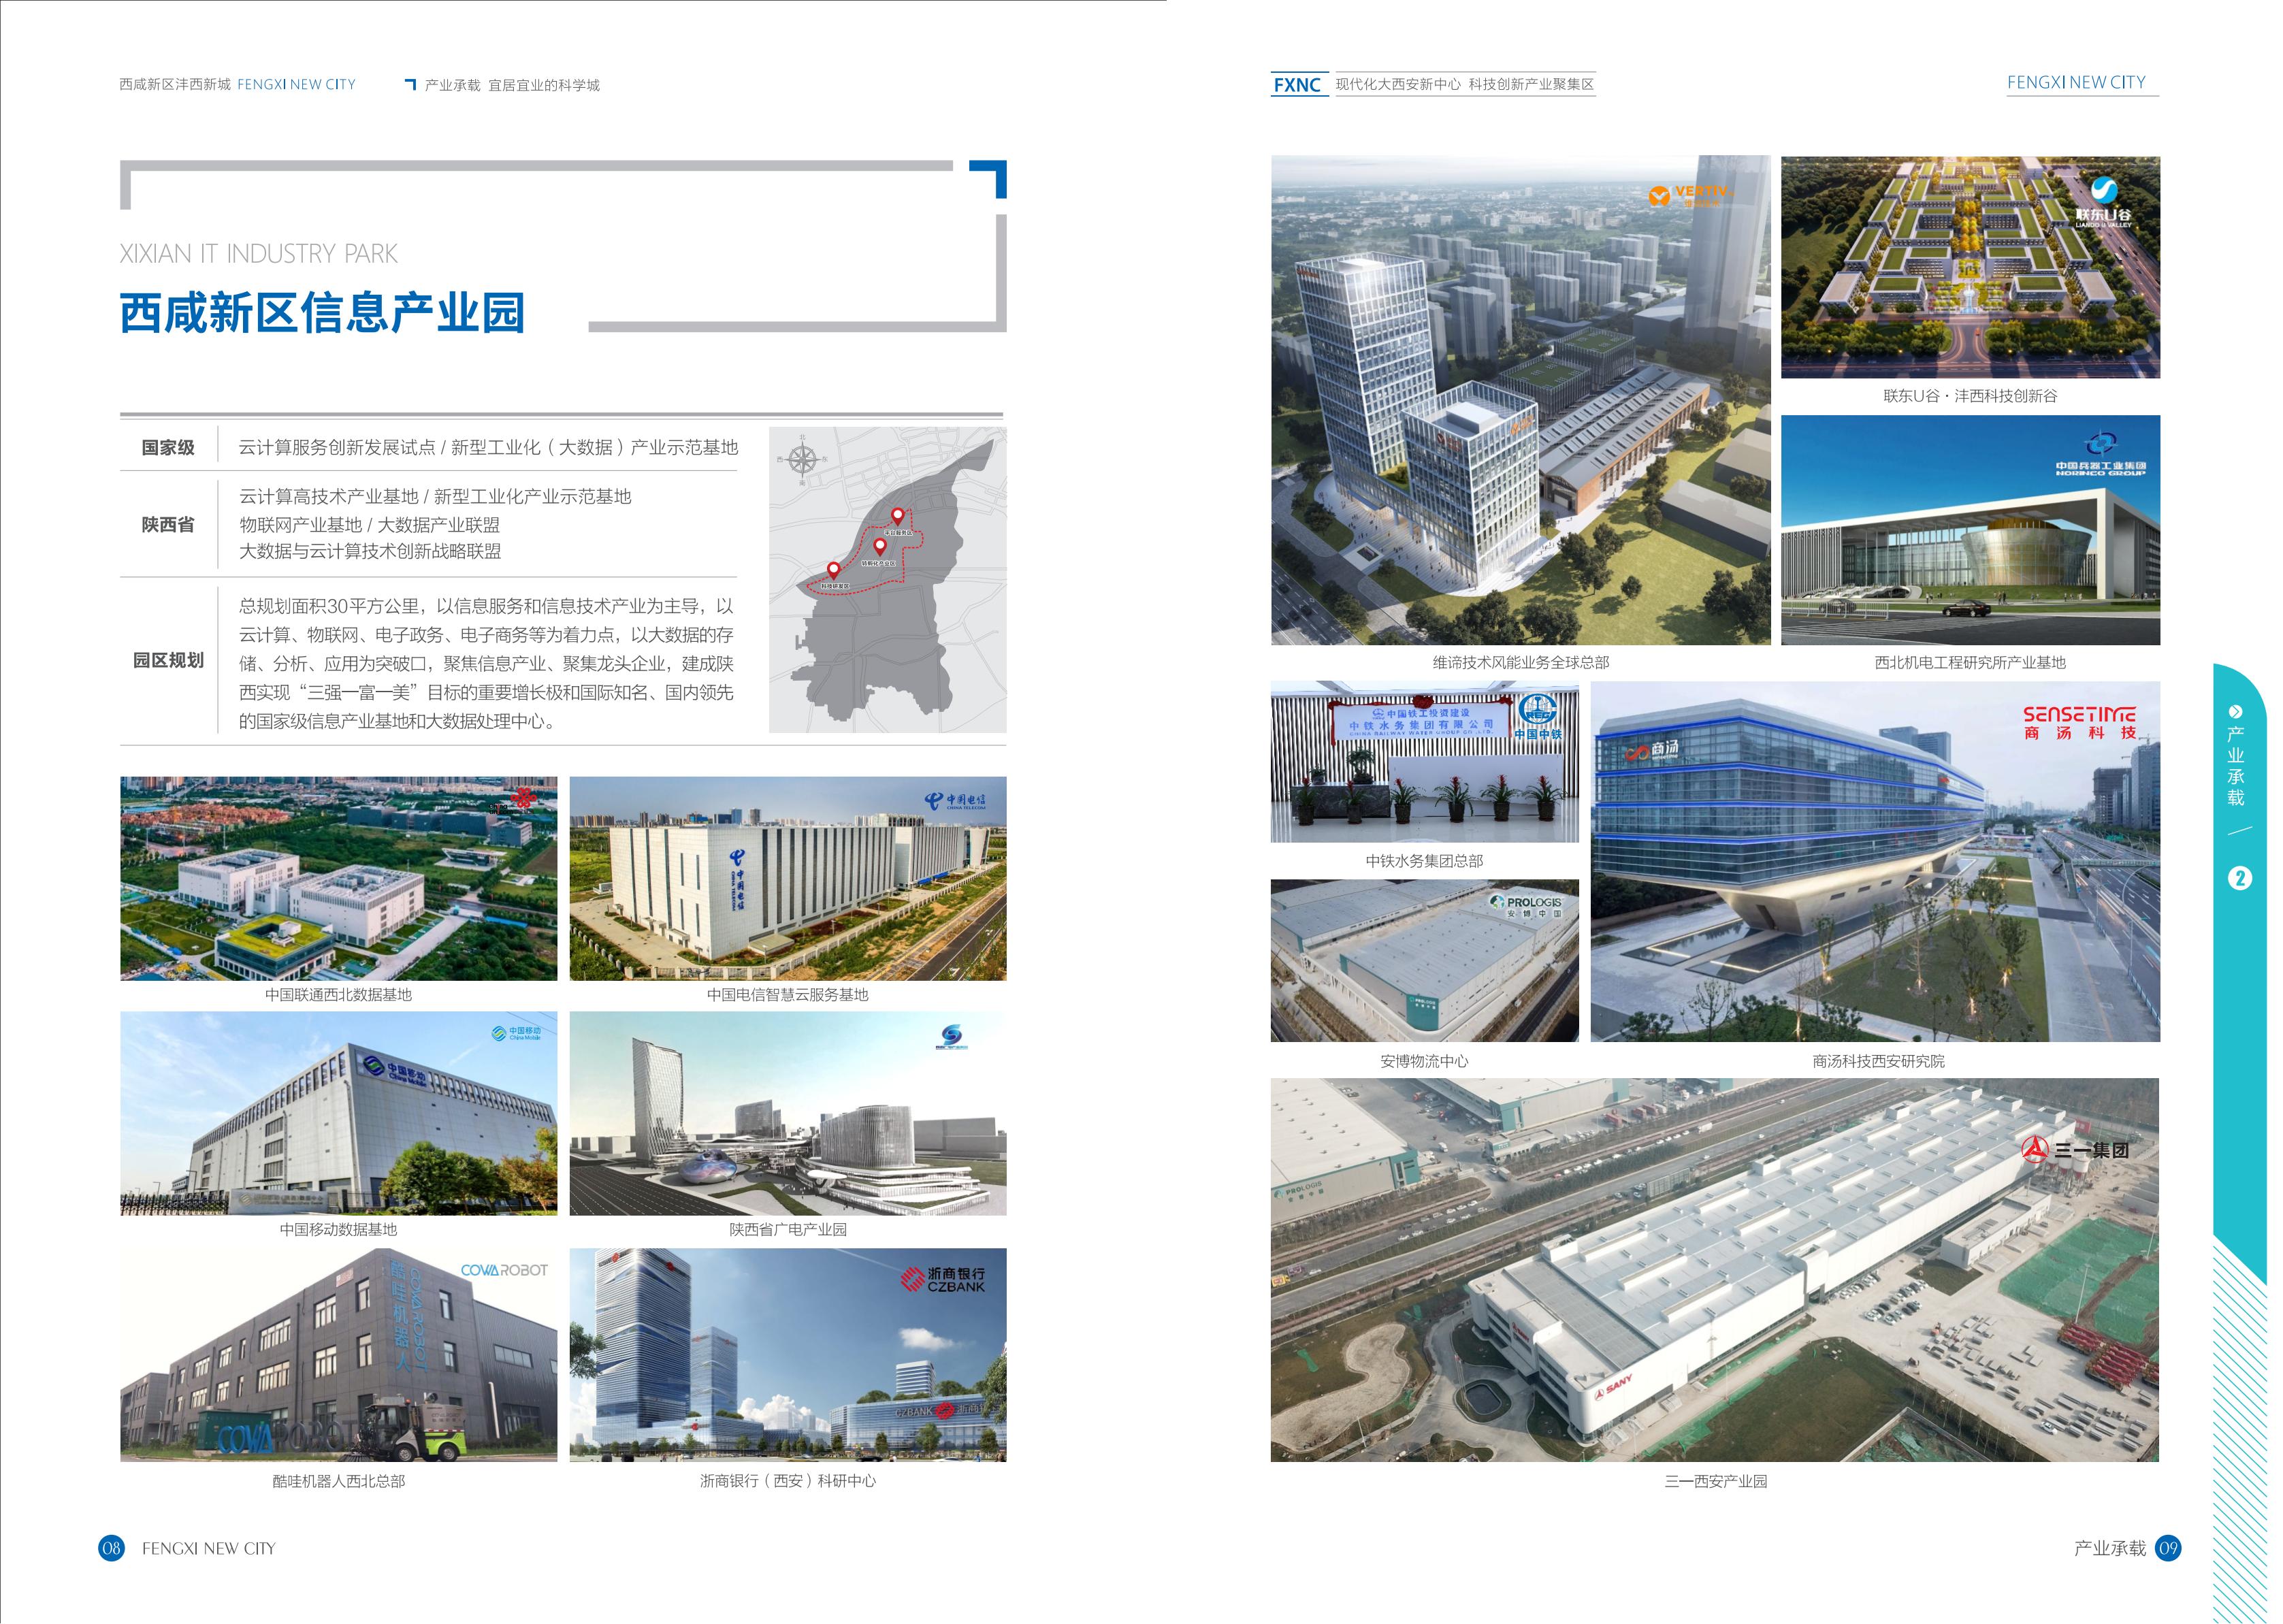
Task: Click the compass rose on the map
Action: click(x=802, y=460)
